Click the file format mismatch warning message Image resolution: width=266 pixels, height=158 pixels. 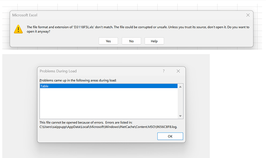[x=138, y=29]
